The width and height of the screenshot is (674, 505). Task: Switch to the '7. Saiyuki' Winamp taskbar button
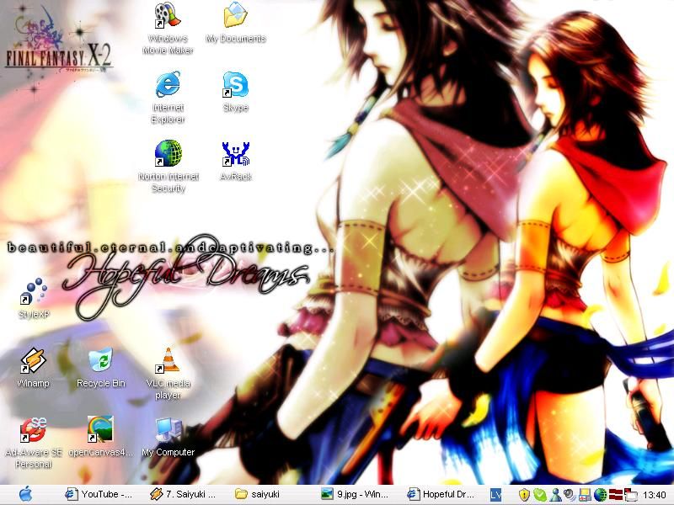183,494
